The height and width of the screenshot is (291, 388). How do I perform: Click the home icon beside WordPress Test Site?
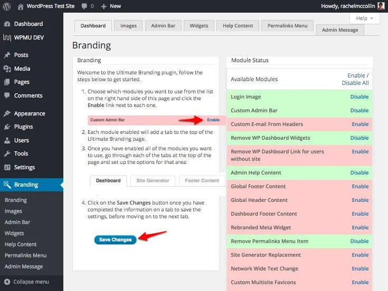tap(21, 6)
